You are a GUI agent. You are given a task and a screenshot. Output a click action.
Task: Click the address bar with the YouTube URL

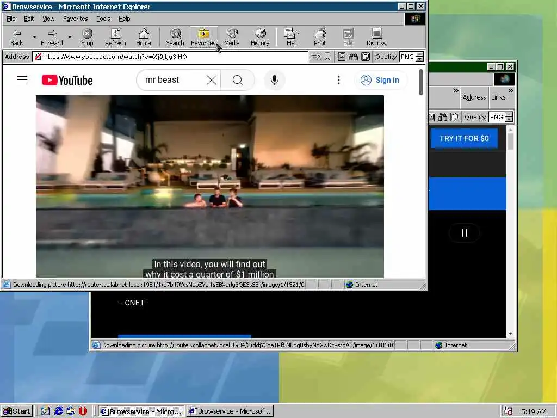click(170, 57)
